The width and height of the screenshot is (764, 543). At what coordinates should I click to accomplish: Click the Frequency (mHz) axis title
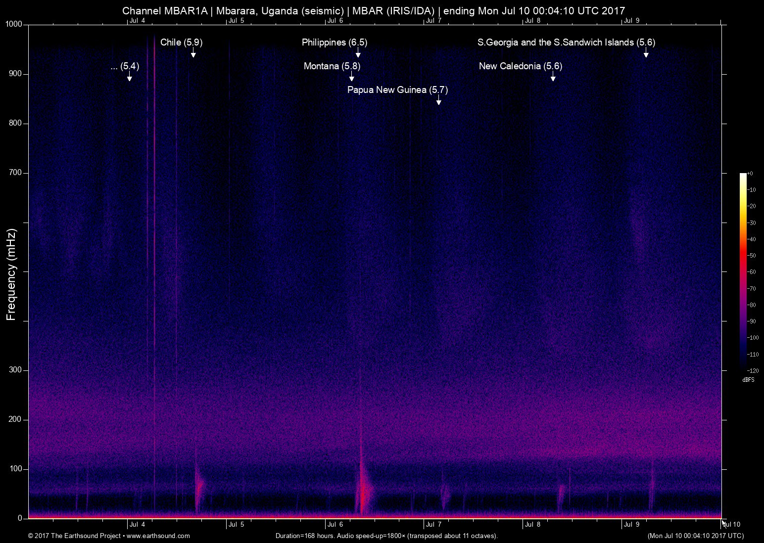point(11,274)
